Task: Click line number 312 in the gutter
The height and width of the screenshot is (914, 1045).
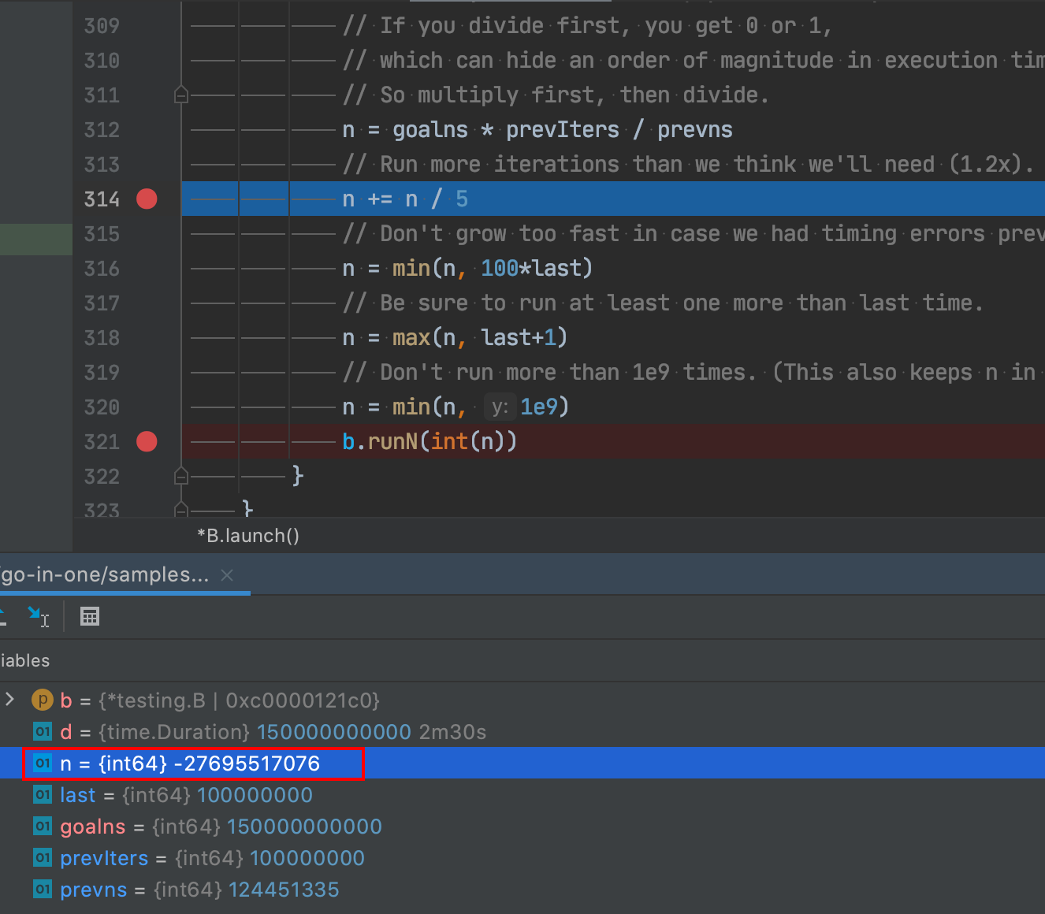Action: click(102, 130)
